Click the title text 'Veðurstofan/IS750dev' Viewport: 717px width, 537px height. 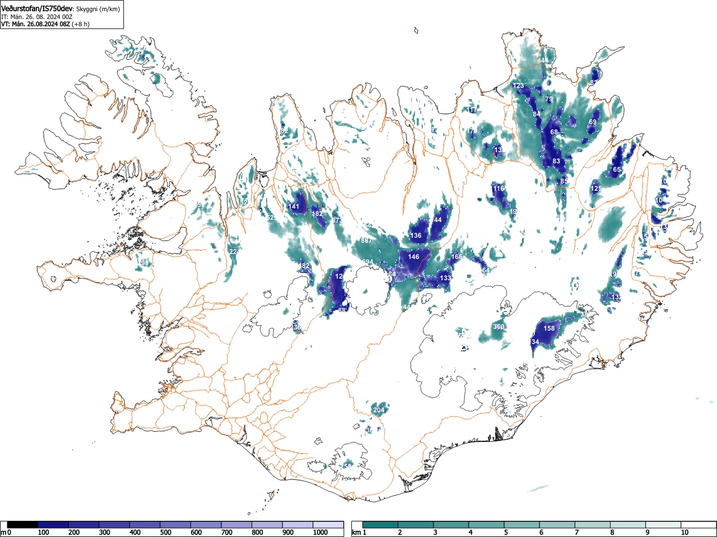click(37, 8)
